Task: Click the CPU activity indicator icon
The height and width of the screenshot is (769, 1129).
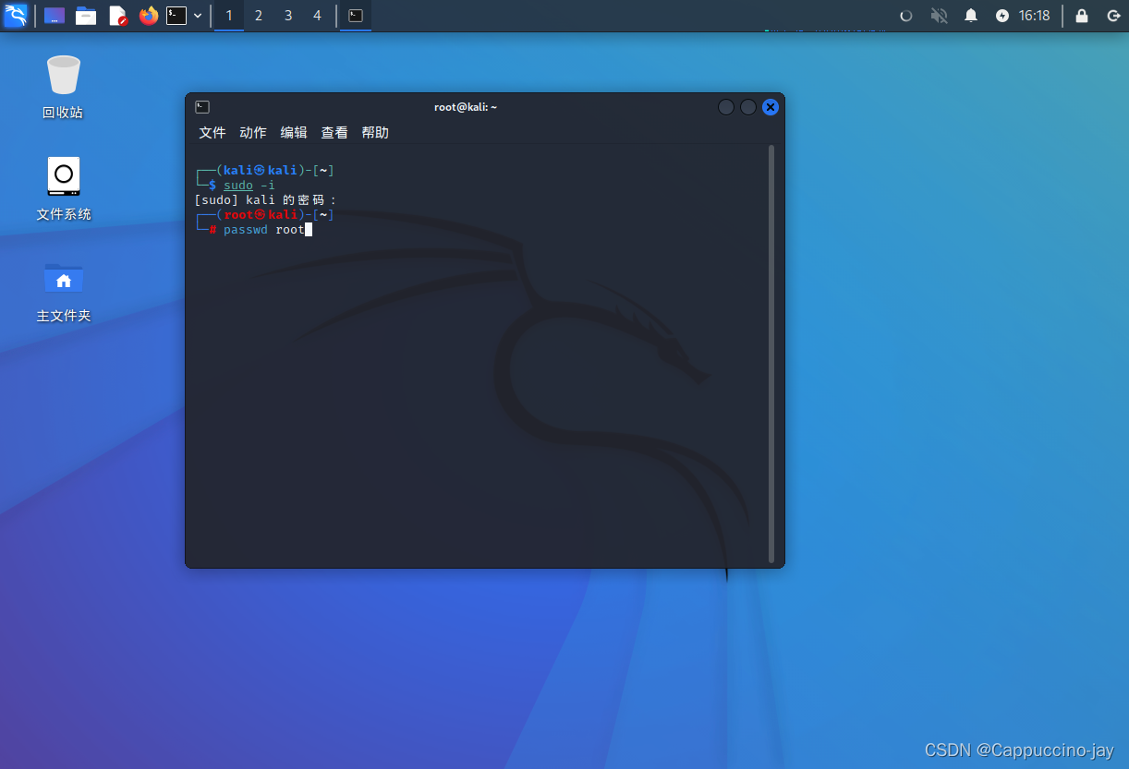Action: [906, 16]
